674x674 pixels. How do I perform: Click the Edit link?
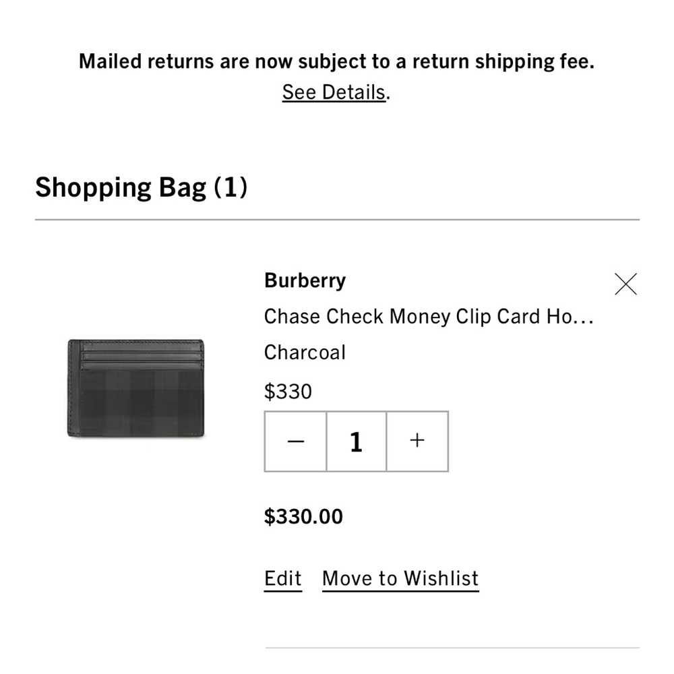(x=283, y=578)
